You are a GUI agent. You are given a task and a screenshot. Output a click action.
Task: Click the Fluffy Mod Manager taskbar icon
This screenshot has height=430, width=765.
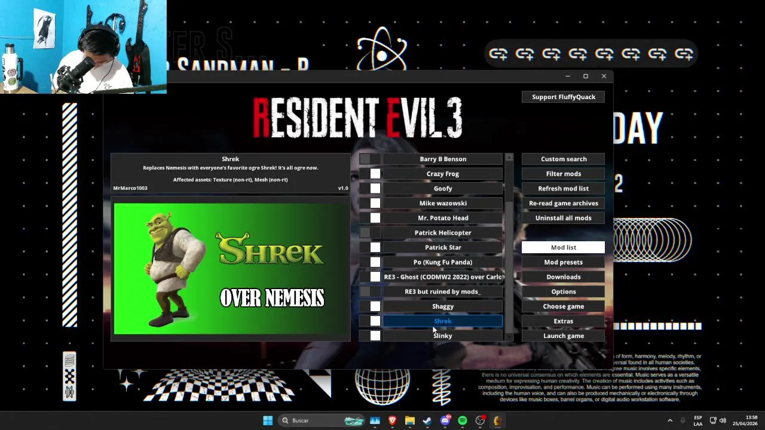tap(497, 420)
